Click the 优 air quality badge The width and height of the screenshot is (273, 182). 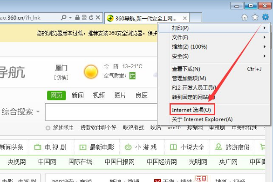(x=132, y=76)
